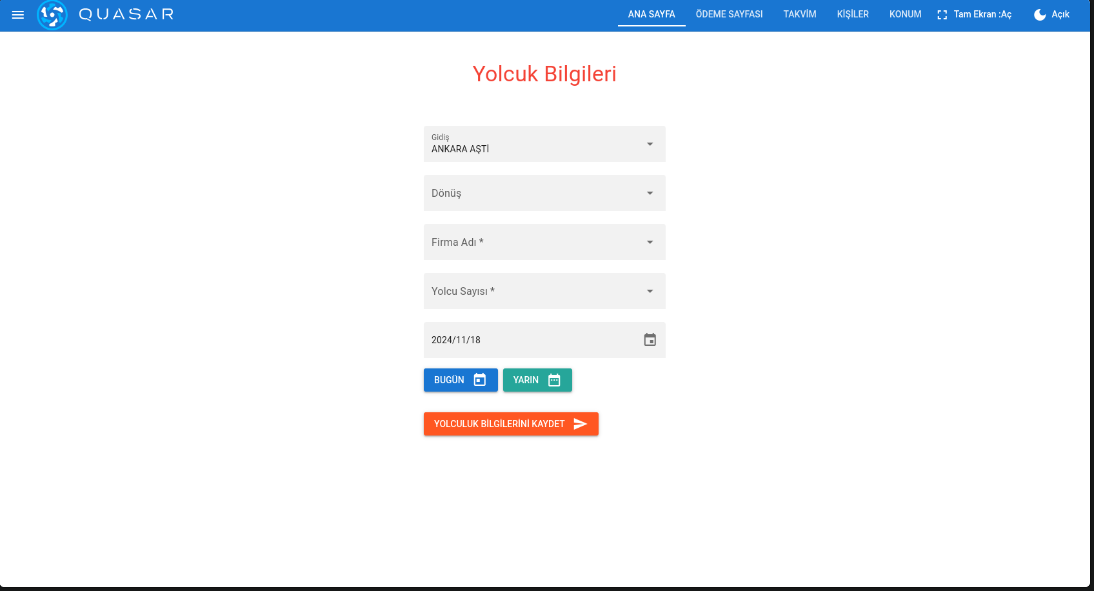The image size is (1094, 591).
Task: Click the moon theme icon
Action: click(x=1040, y=14)
